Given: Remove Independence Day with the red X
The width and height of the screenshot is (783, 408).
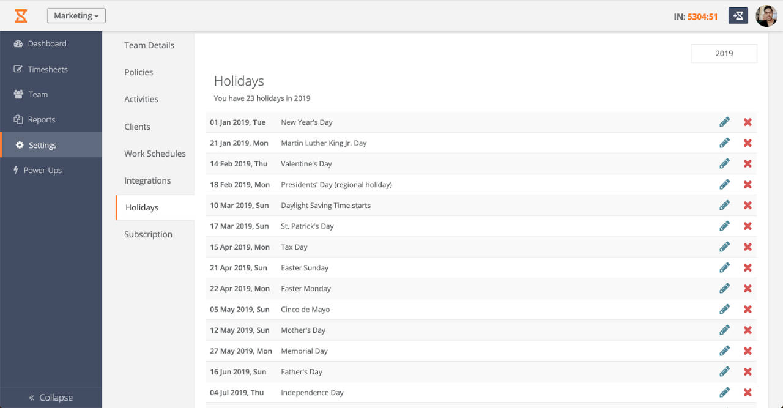Looking at the screenshot, I should pyautogui.click(x=748, y=392).
